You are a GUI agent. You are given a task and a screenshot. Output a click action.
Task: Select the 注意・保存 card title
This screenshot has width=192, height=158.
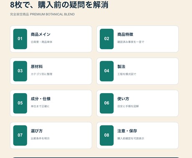[127, 131]
